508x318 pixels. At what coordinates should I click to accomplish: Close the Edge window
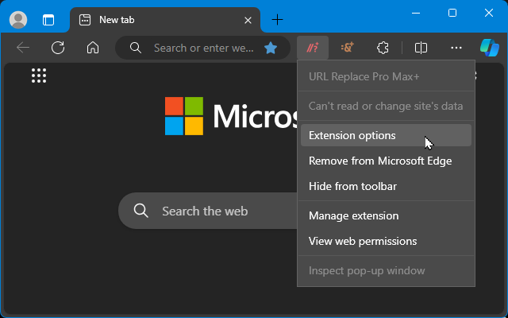coord(489,13)
